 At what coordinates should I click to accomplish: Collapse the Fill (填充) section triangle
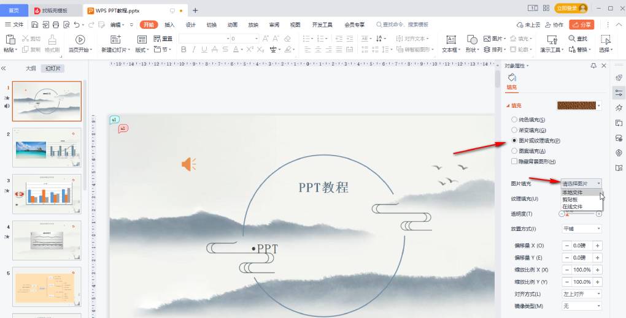pos(508,105)
